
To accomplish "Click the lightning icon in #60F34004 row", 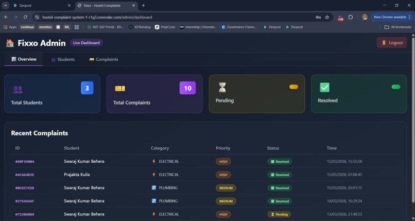I will coord(154,161).
